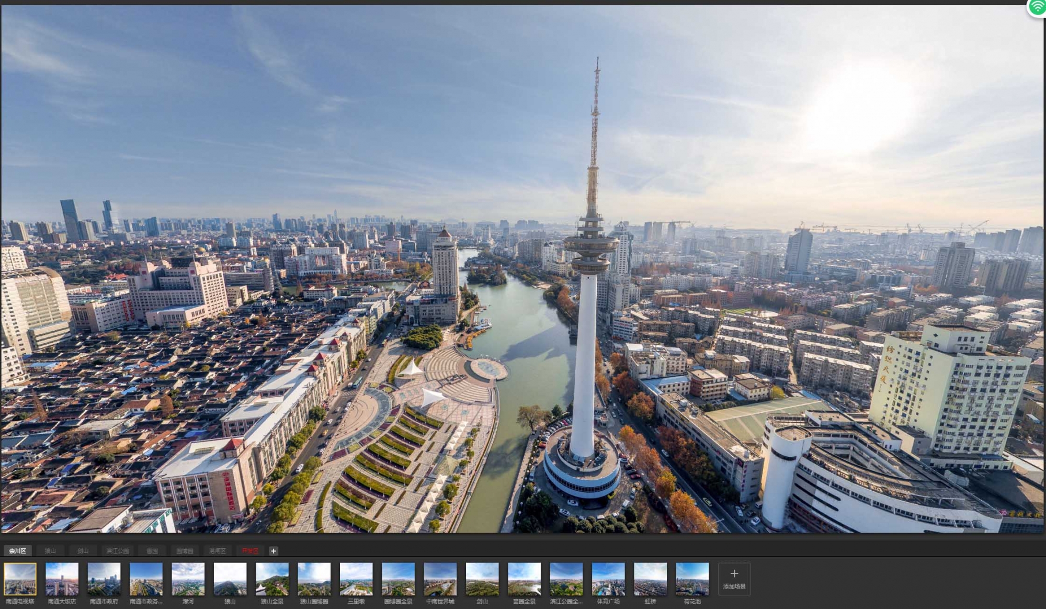This screenshot has width=1046, height=609.
Task: Open the 港闸区 group tab
Action: pos(218,551)
